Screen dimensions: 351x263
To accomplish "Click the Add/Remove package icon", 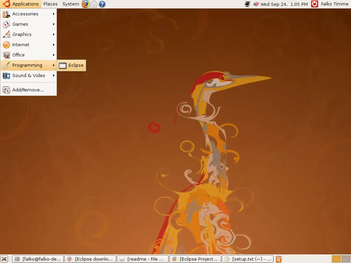I will pos(6,90).
